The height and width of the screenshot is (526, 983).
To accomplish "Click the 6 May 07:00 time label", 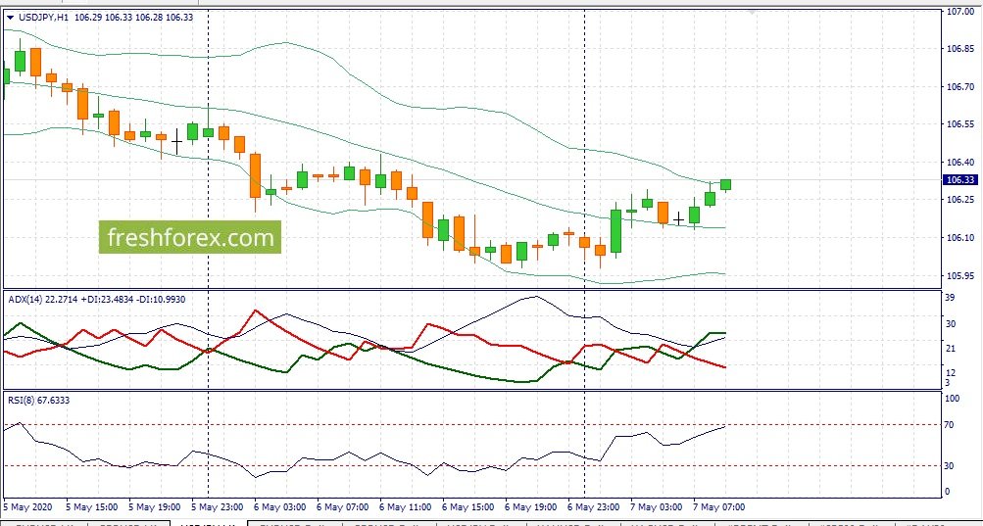I will click(x=342, y=506).
